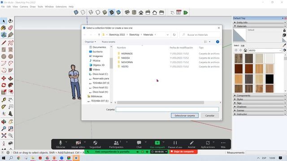Select the NOVOPAN folder

pos(127,62)
